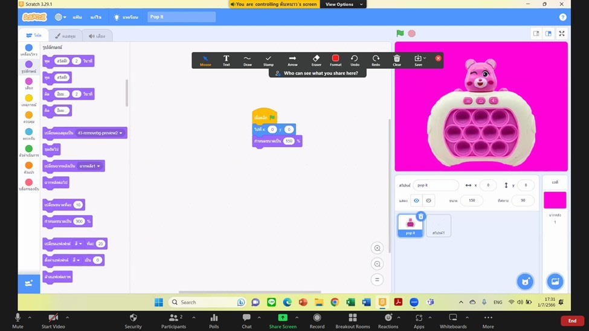The image size is (589, 331).
Task: Select the Variables blocks category
Action: click(29, 167)
